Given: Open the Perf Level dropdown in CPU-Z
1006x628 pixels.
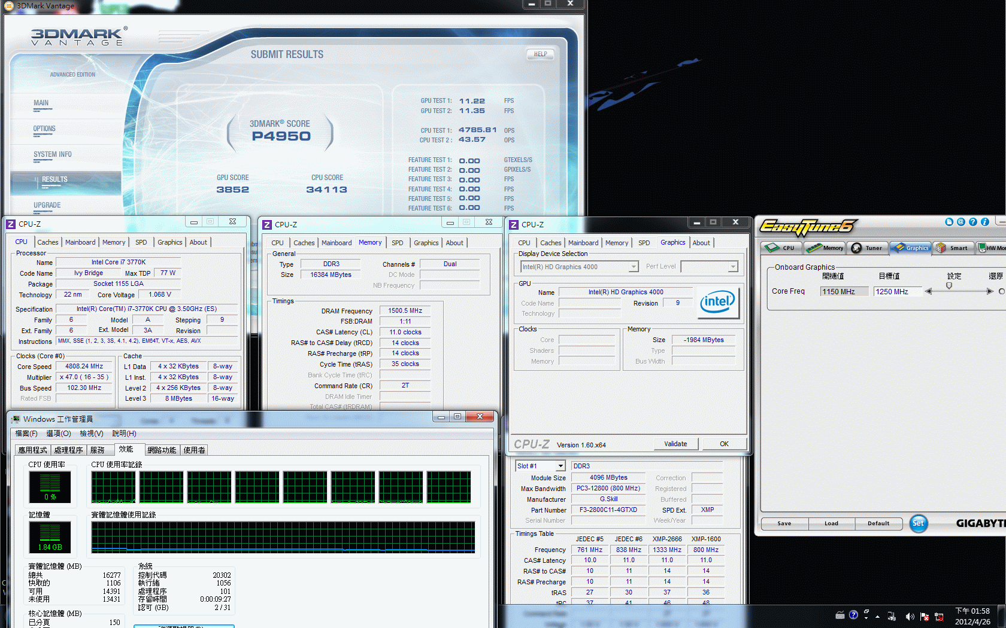Looking at the screenshot, I should tap(733, 267).
